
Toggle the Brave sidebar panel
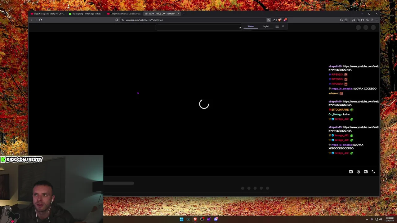pos(358,20)
